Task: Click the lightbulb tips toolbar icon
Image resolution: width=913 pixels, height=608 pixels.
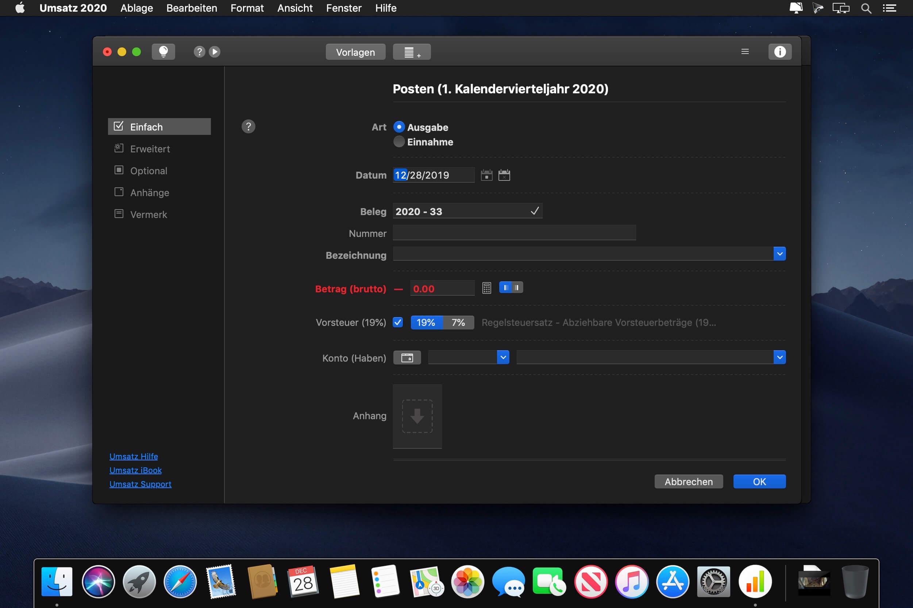Action: 163,51
